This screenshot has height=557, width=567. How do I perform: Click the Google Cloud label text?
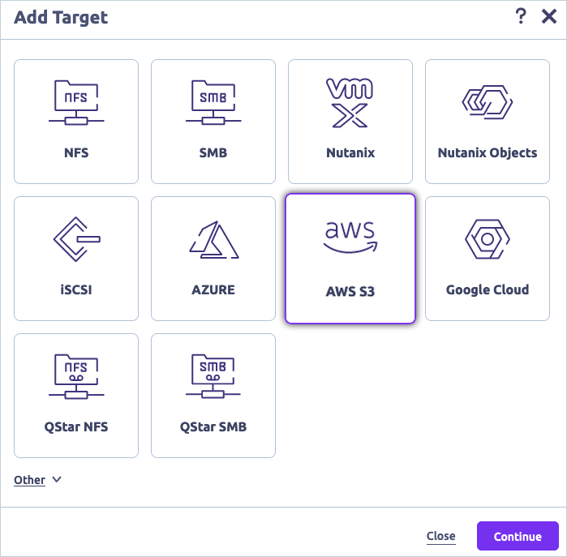tap(487, 289)
